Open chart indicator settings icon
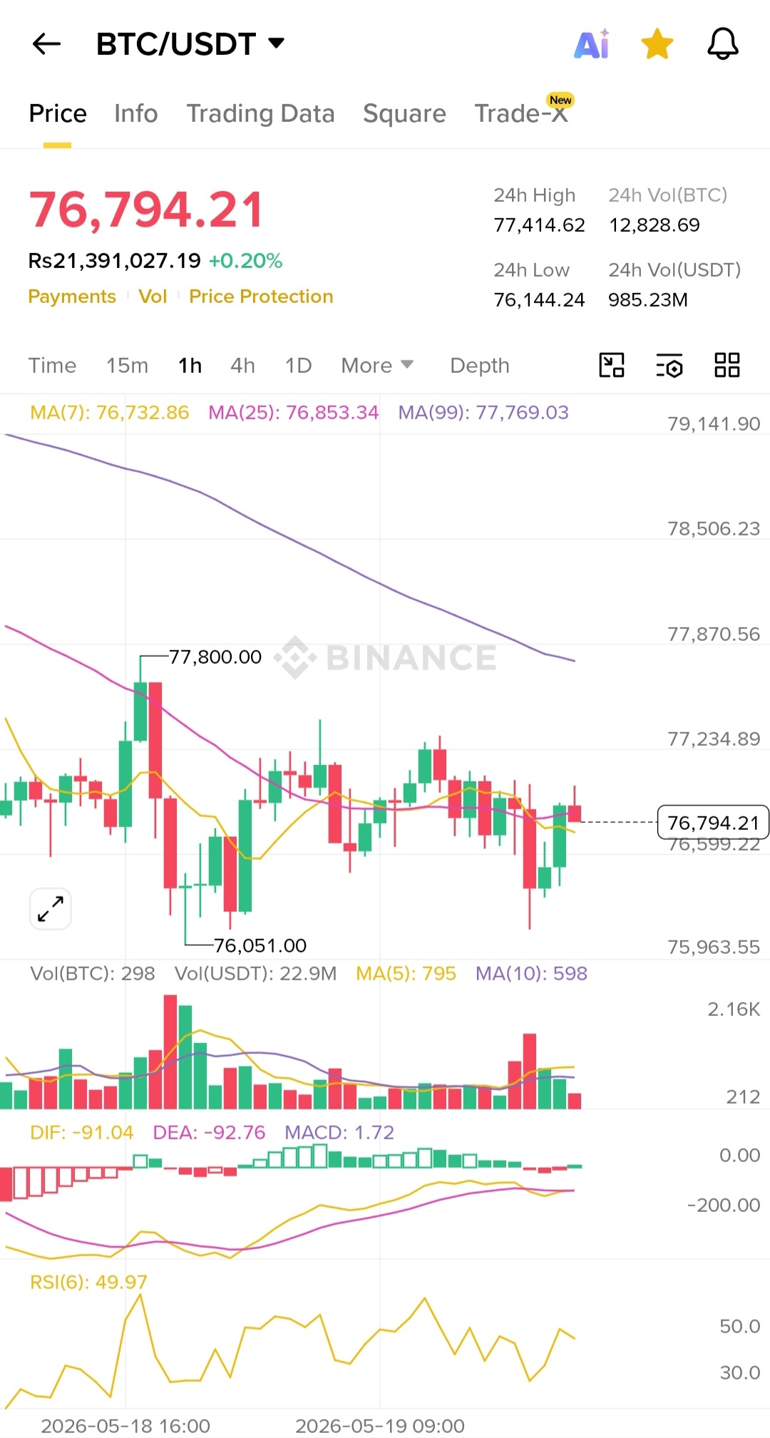This screenshot has width=770, height=1438. 669,365
